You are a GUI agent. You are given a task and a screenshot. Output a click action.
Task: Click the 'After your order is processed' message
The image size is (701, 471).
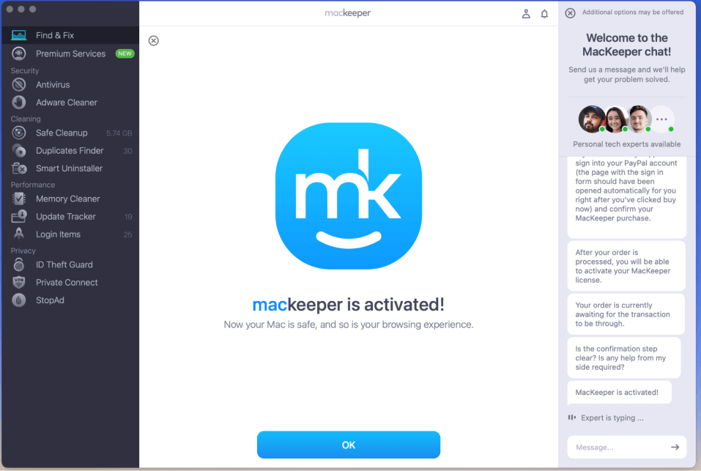tap(626, 266)
